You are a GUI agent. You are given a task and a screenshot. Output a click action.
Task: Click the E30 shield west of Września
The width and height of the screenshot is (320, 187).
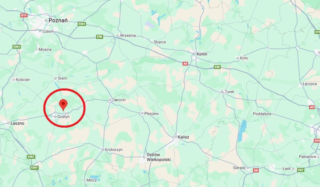click(99, 37)
